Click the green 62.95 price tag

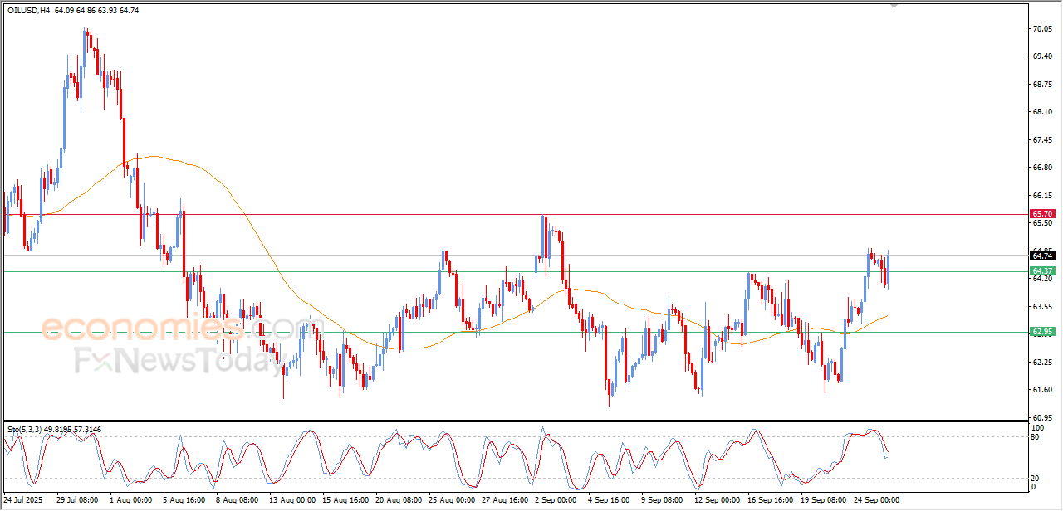[x=1043, y=332]
